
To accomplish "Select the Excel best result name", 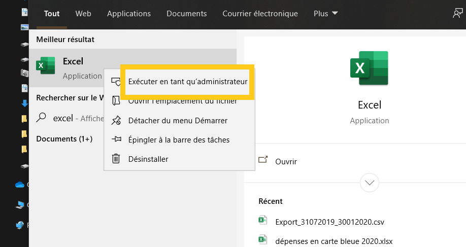I will coord(73,61).
